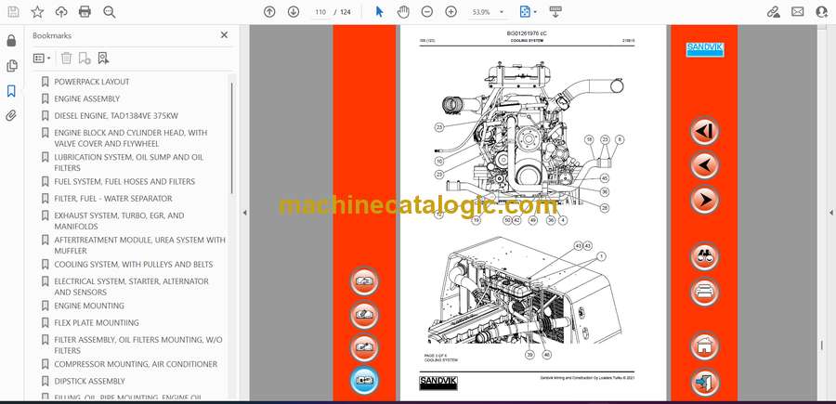Toggle the Bookmarks panel in the sidebar
The width and height of the screenshot is (836, 404).
(x=11, y=91)
